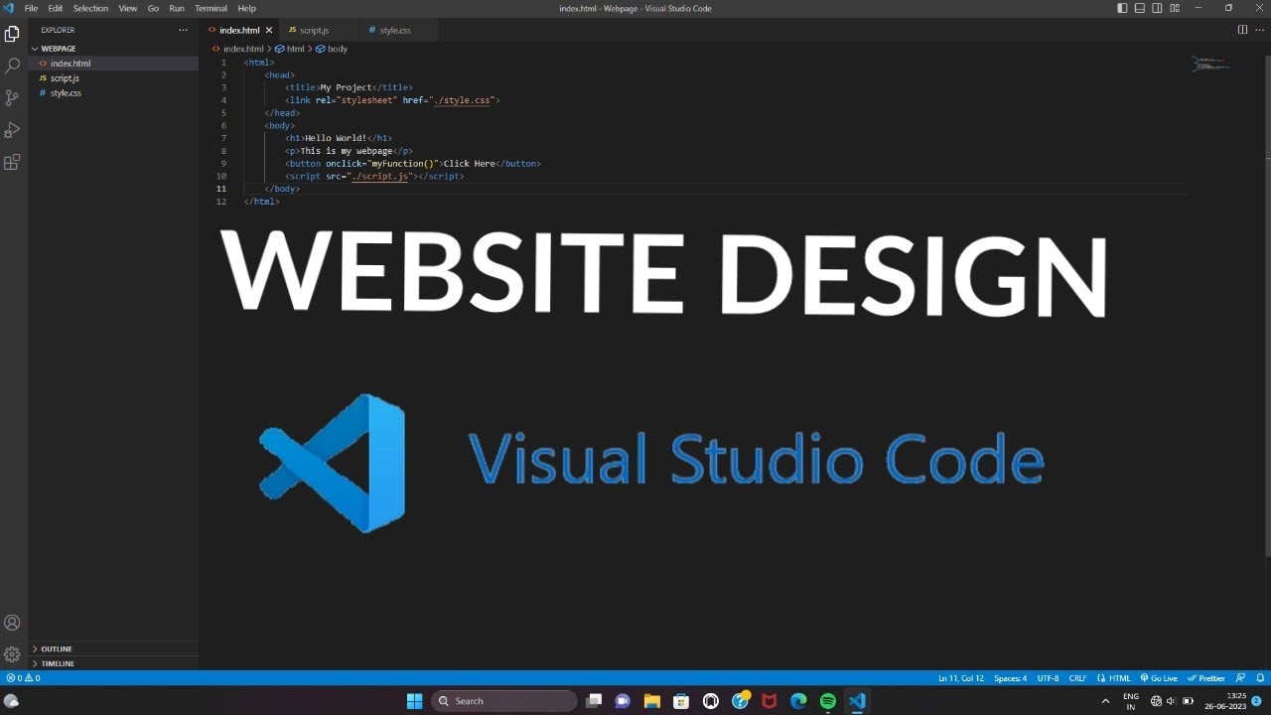Click the Visual Studio Code taskbar icon
Screen dimensions: 1271x715
(857, 701)
